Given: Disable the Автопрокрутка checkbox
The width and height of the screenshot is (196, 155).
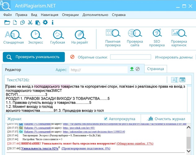Looking at the screenshot, I should click(x=106, y=119).
